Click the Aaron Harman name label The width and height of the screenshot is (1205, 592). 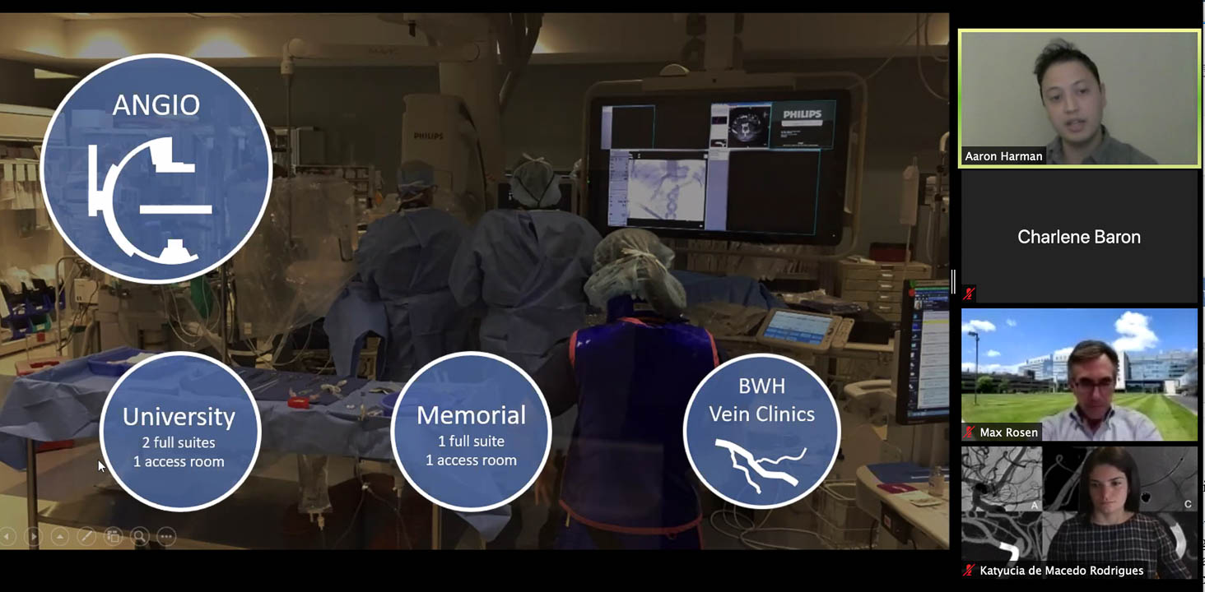coord(1003,156)
